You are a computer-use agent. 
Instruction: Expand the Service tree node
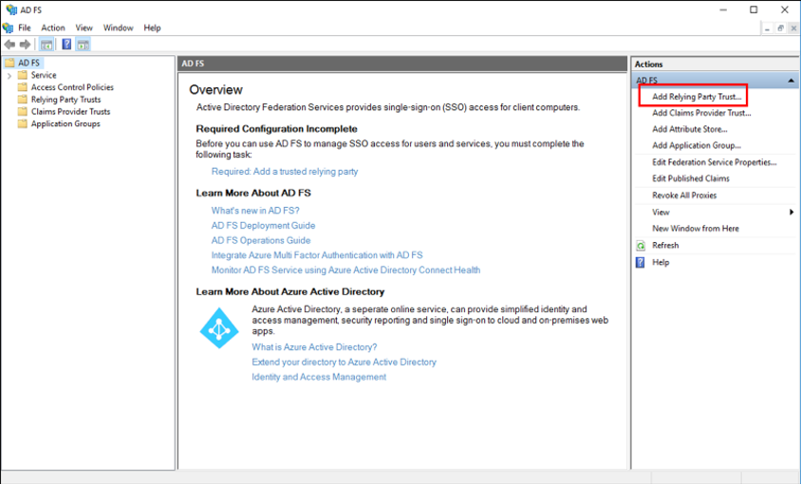(x=9, y=75)
